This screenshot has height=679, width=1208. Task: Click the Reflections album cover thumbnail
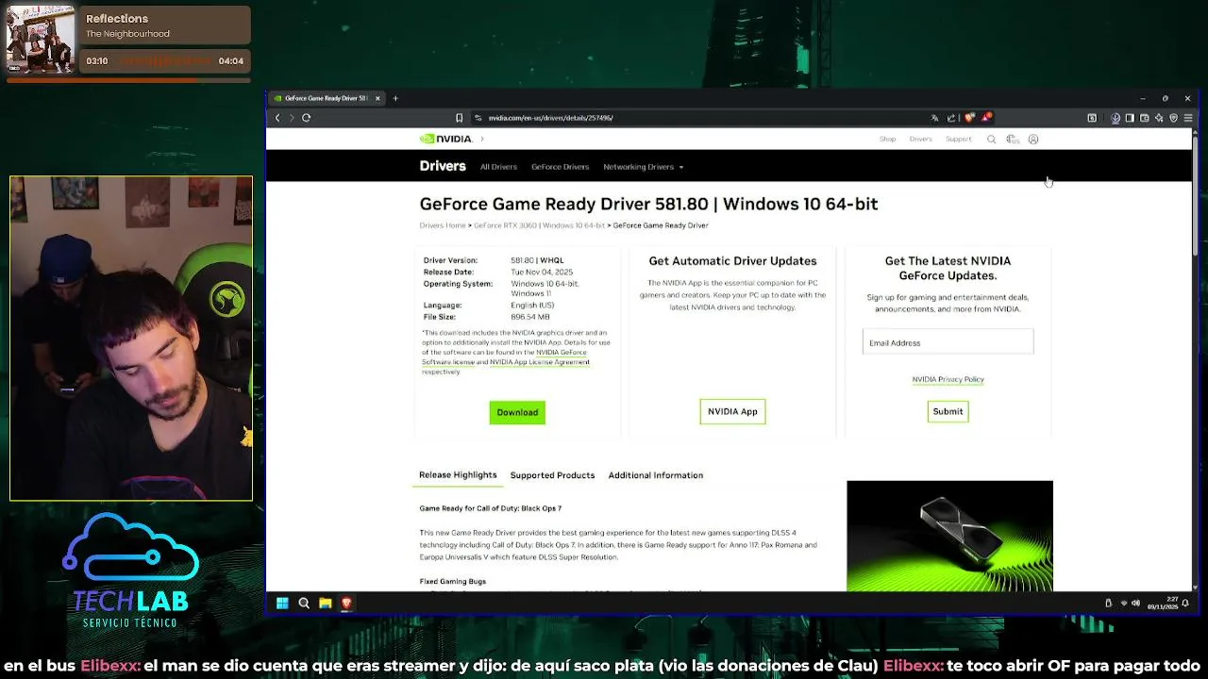pos(41,39)
